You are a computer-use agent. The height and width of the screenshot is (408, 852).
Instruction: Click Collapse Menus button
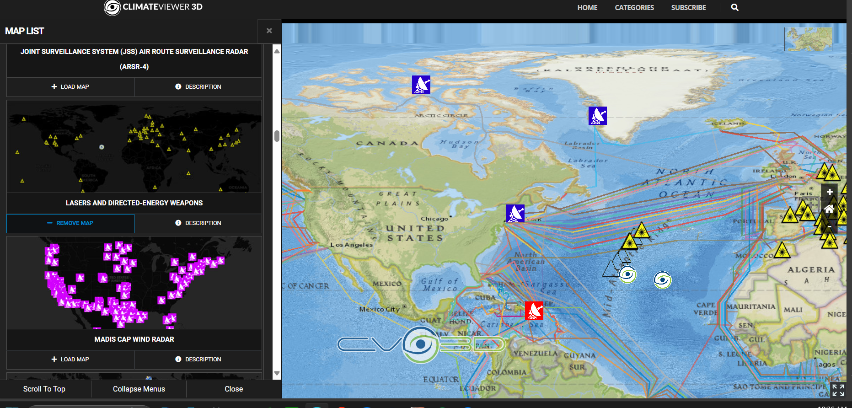tap(139, 389)
